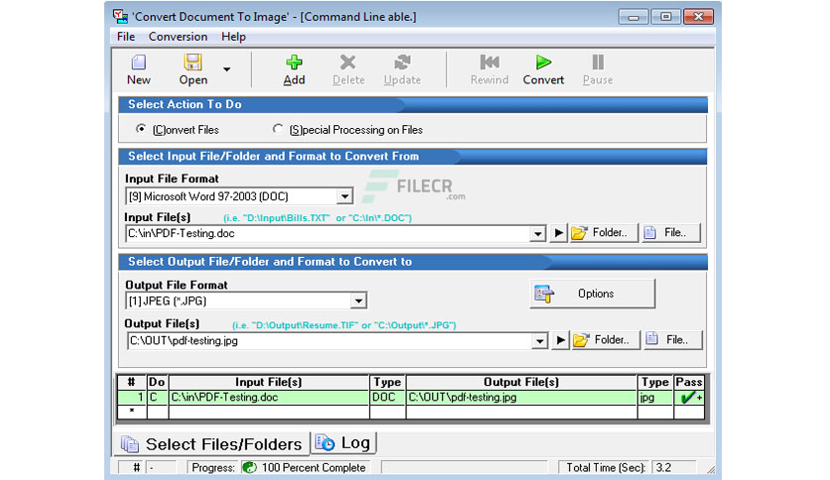Click row number 1 cell in the table
The width and height of the screenshot is (830, 480).
coord(132,398)
